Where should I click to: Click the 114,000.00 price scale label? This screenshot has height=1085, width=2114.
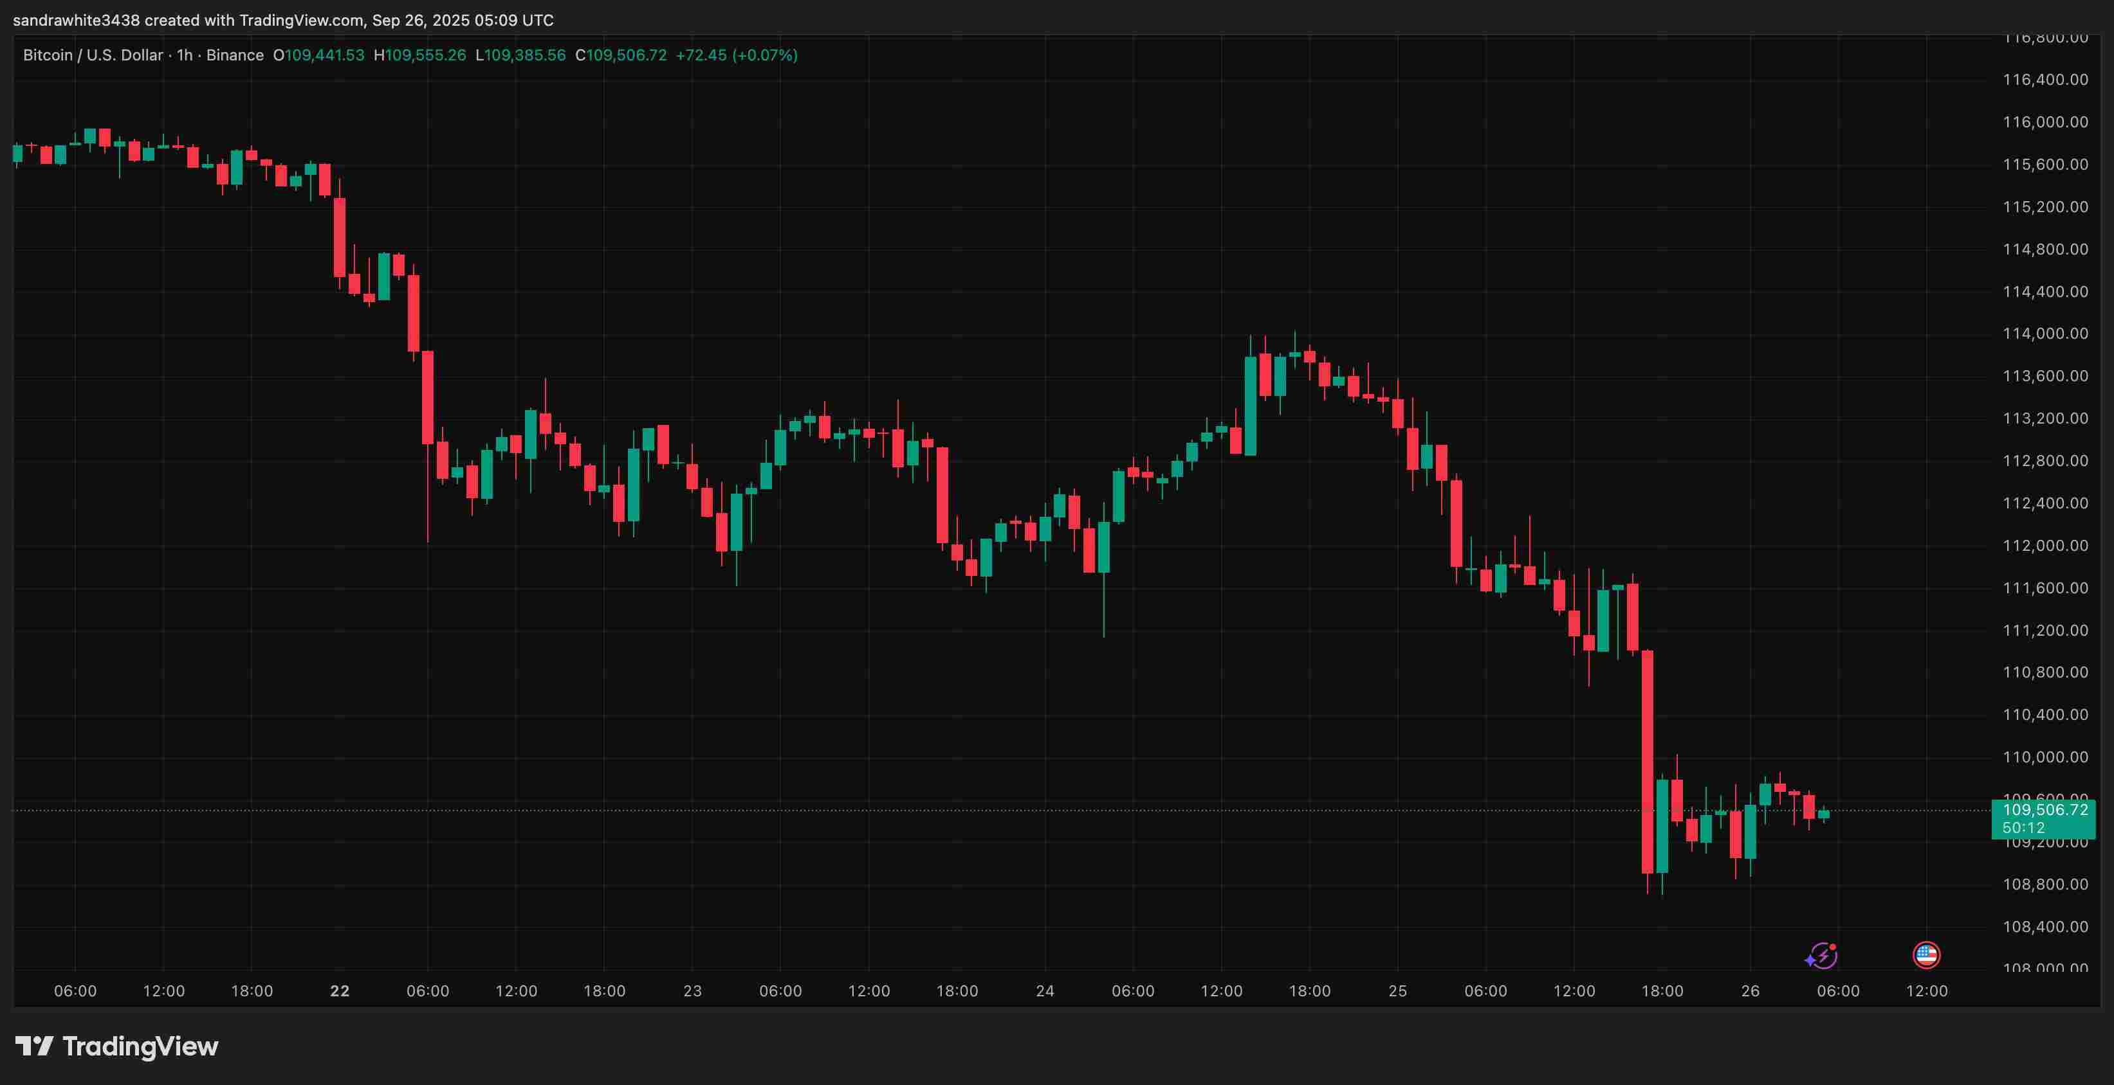click(x=2045, y=334)
